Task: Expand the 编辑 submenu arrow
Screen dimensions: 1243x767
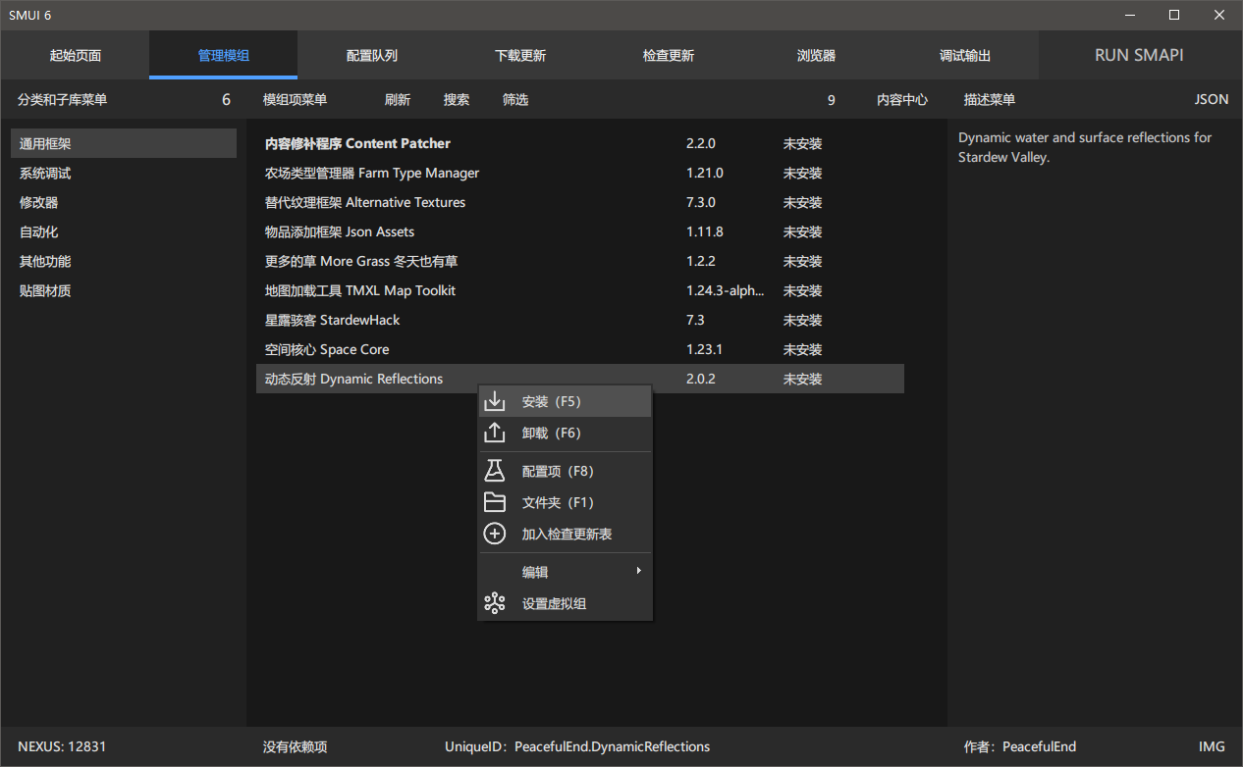Action: coord(638,571)
